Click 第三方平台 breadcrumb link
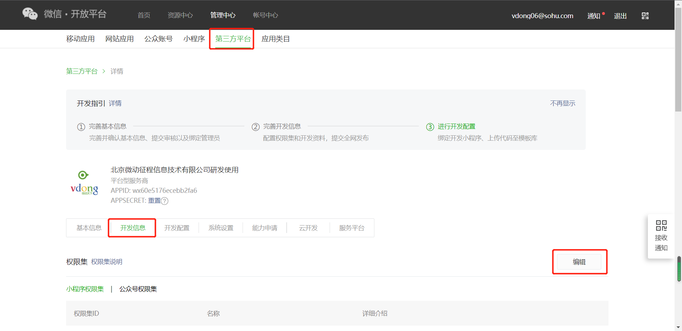 click(x=82, y=71)
